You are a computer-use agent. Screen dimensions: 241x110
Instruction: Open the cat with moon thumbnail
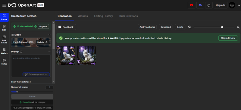(66, 55)
